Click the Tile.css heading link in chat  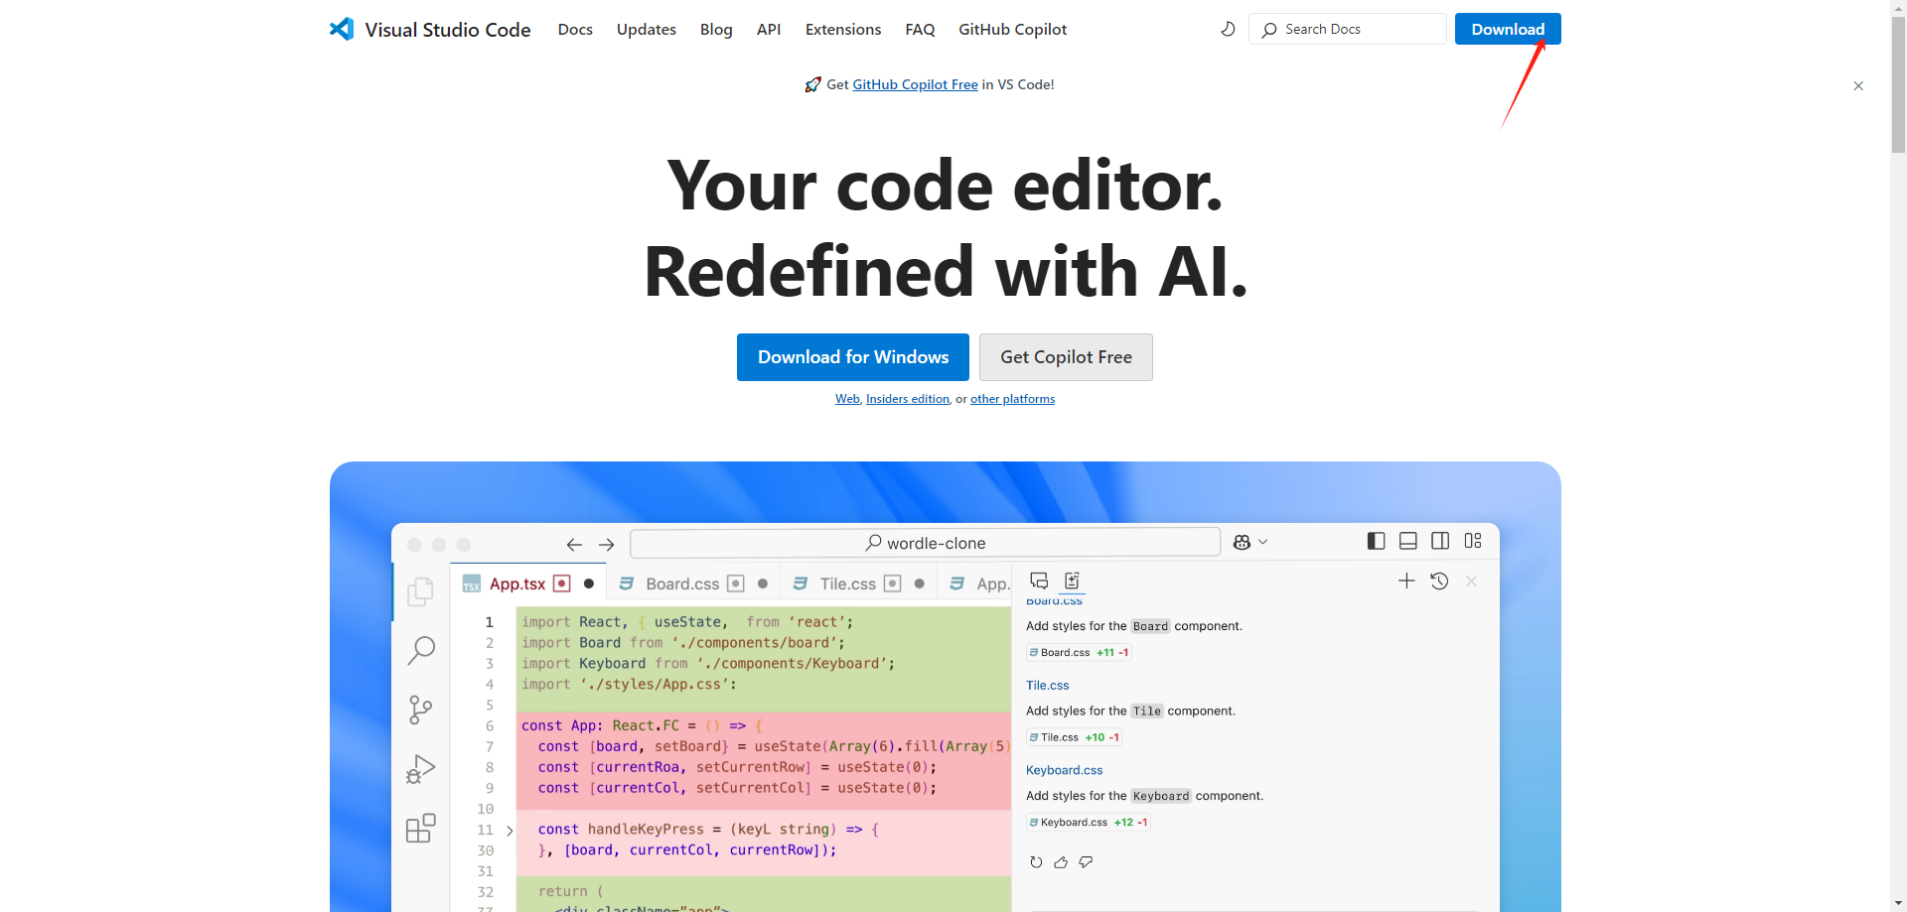1047,686
